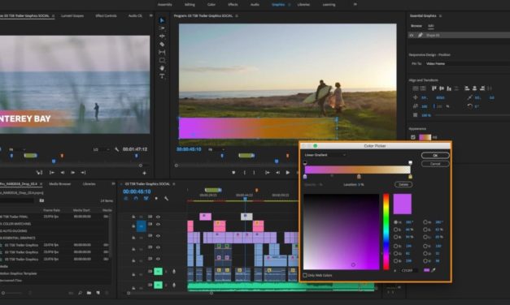The height and width of the screenshot is (305, 510).
Task: Switch to Audio workspace
Action: pyautogui.click(x=255, y=5)
